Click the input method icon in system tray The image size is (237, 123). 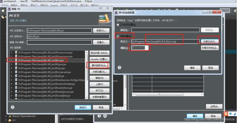click(226, 114)
